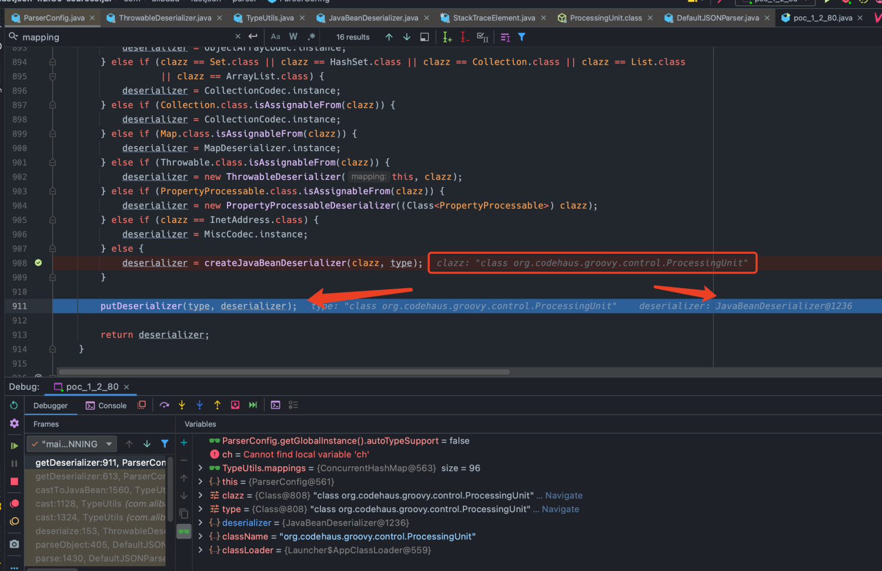Expand the this variable node
This screenshot has height=571, width=882.
click(x=201, y=482)
